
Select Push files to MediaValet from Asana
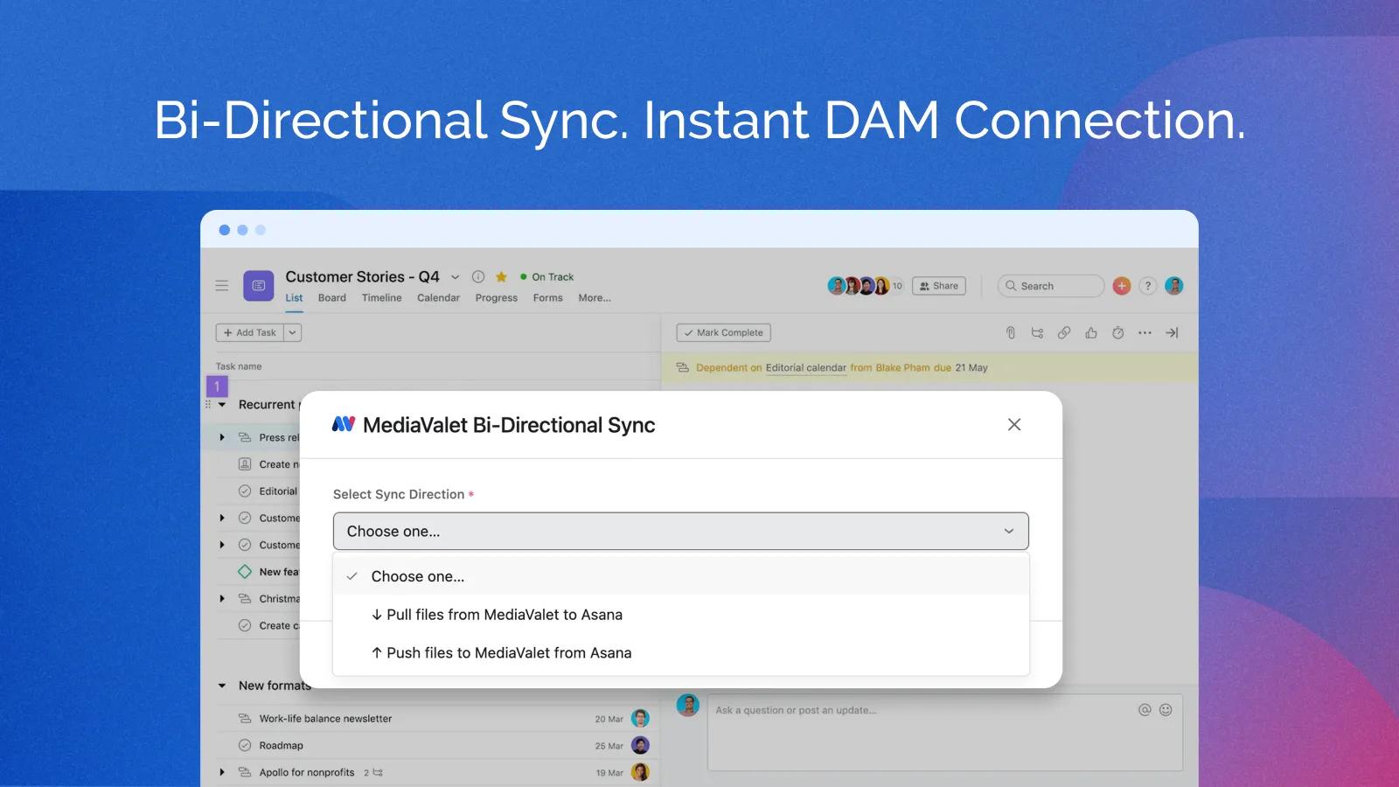tap(681, 653)
